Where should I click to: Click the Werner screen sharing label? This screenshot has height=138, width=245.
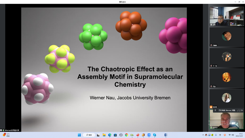point(11,130)
